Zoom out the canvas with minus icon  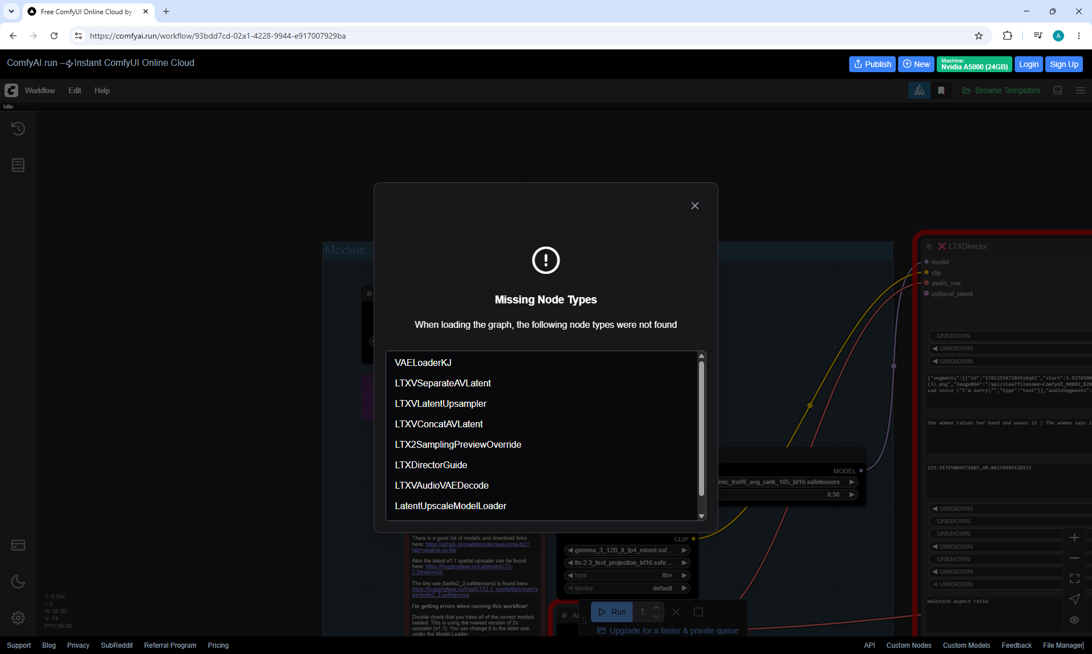[1074, 558]
